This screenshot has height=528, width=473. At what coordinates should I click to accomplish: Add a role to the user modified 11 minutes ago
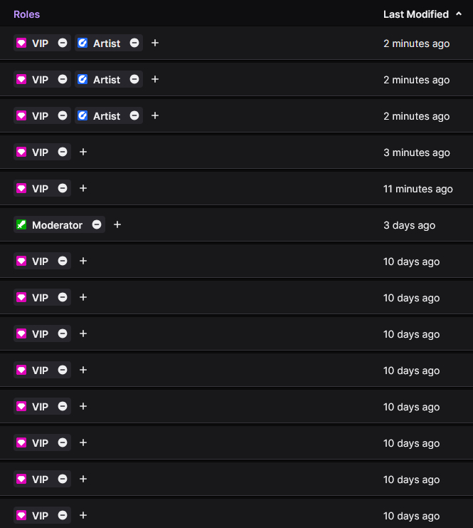tap(83, 188)
